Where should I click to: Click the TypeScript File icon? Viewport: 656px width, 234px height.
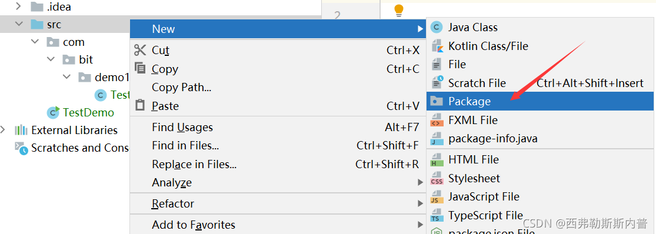click(437, 216)
